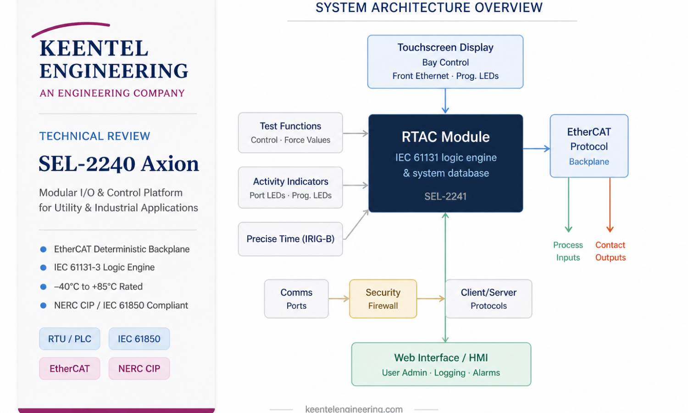Click the SEL-2240 Axion title
The image size is (688, 413).
click(119, 164)
